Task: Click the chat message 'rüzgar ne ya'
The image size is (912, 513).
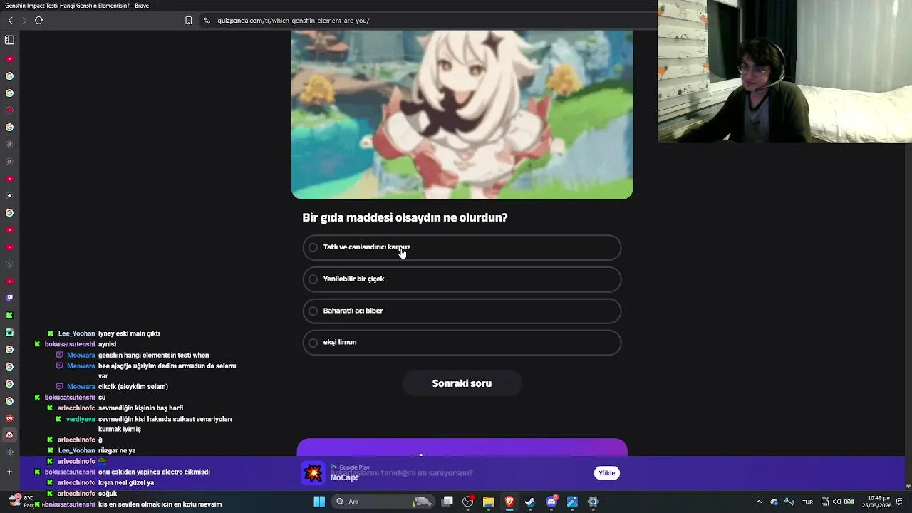Action: point(117,450)
